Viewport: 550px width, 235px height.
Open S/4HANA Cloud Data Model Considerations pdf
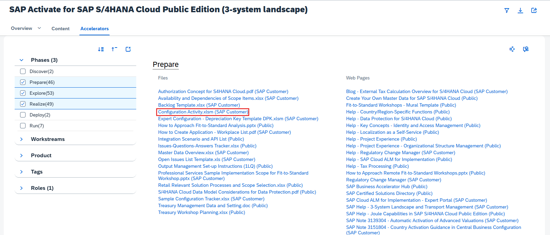(237, 192)
